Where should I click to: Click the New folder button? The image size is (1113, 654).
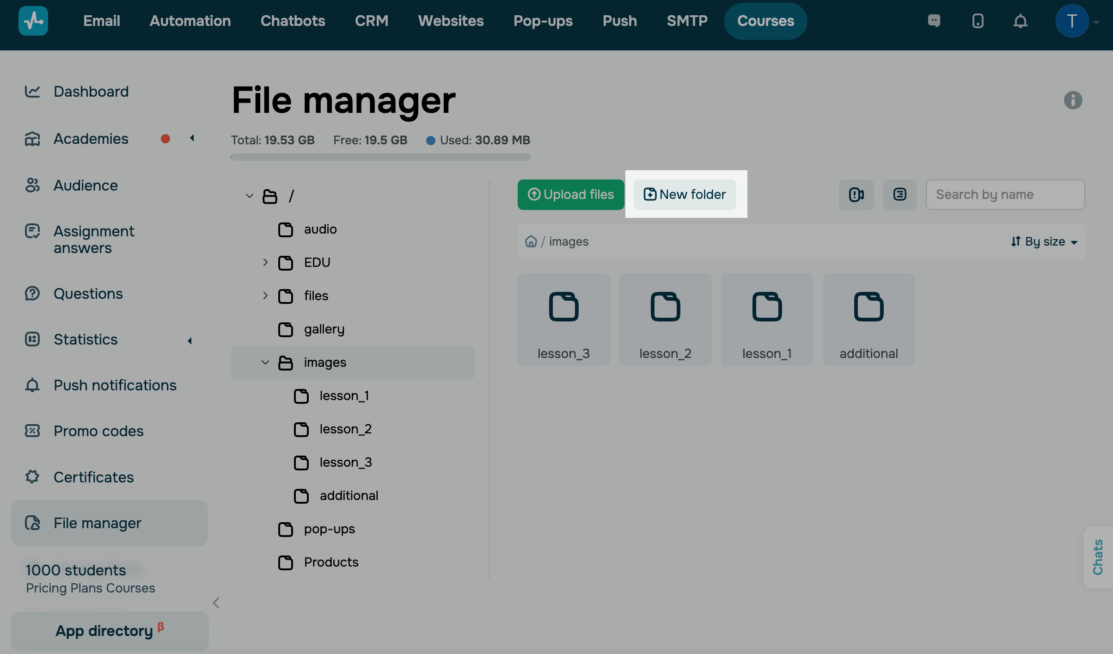685,195
